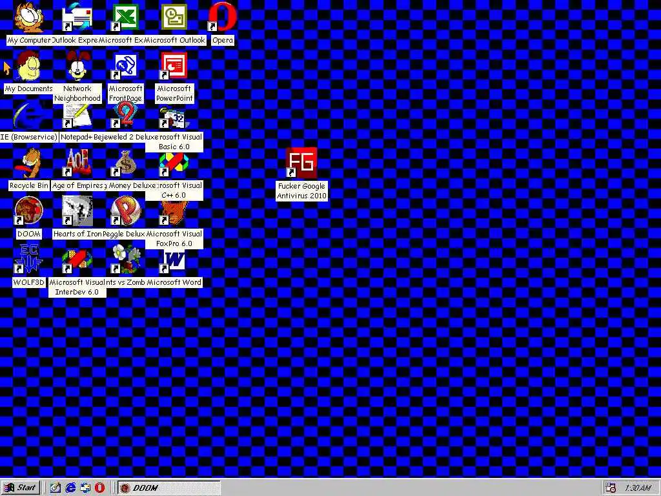
Task: Click the Show Desktop quick launch icon
Action: point(56,488)
